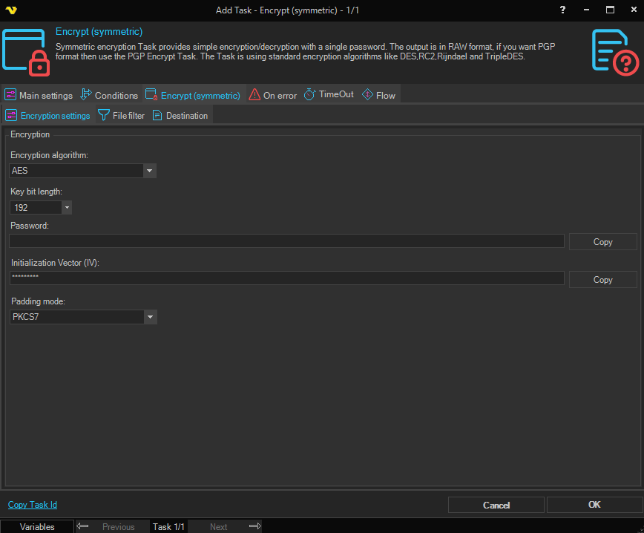
Task: Click the encrypt padlock icon in header
Action: pos(27,53)
